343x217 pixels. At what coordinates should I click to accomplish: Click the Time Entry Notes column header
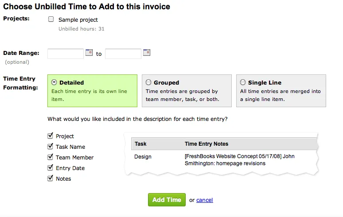pos(207,144)
